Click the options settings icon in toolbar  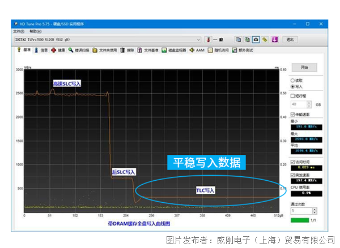(265, 40)
